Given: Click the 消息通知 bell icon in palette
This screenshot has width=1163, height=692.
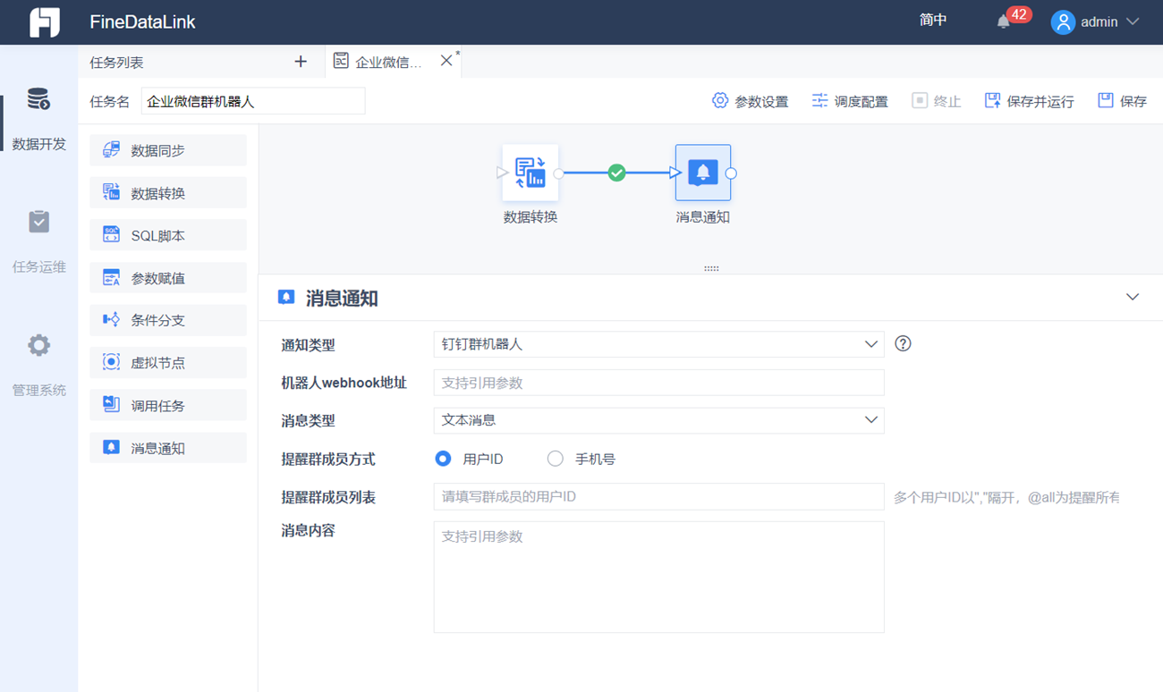Looking at the screenshot, I should (x=111, y=448).
